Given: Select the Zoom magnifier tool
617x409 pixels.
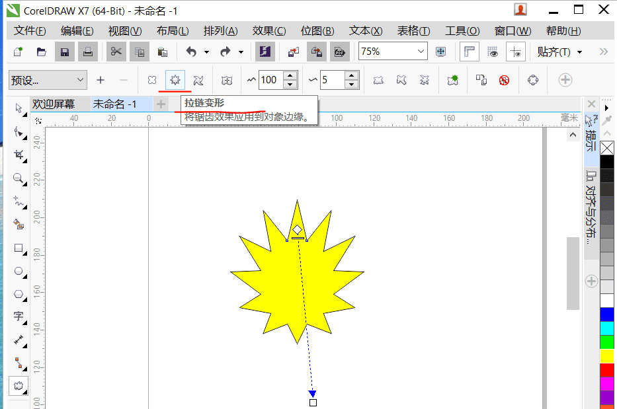Looking at the screenshot, I should 19,178.
